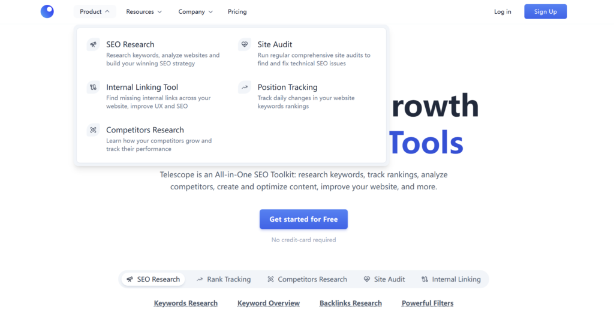Screen dimensions: 614x314
Task: Click the Telescope logo icon
Action: pos(47,11)
